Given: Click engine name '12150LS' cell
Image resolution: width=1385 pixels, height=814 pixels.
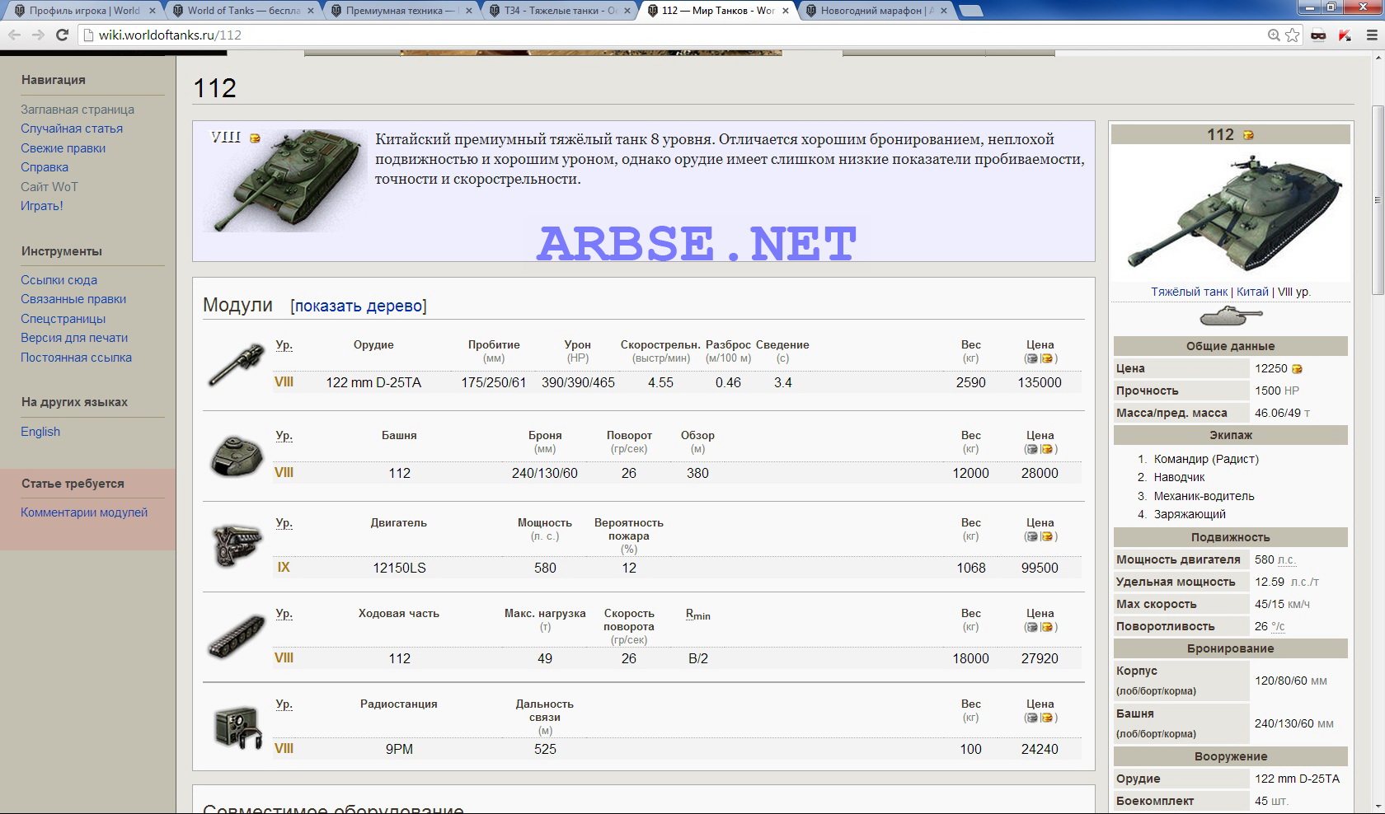Looking at the screenshot, I should pyautogui.click(x=399, y=568).
